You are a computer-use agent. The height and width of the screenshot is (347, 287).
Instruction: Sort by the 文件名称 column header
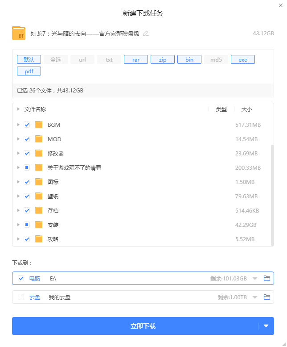(x=35, y=109)
